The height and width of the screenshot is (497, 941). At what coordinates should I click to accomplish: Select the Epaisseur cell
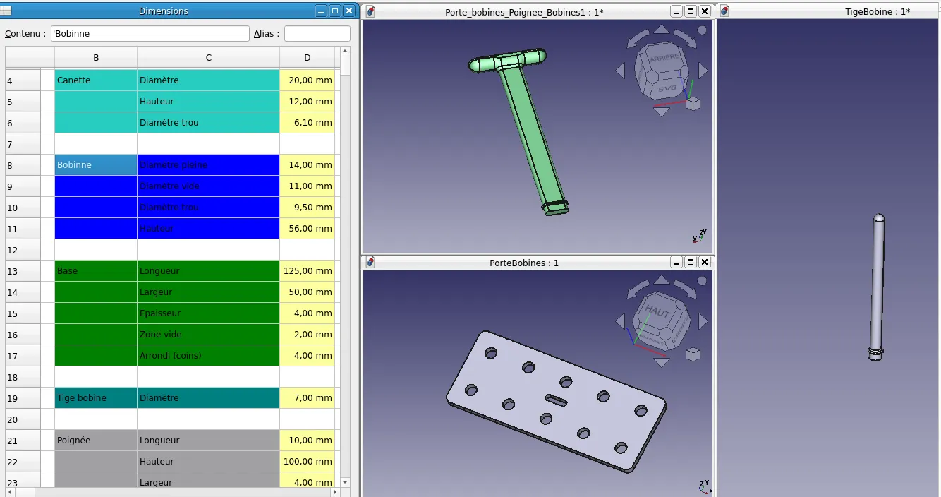[209, 313]
